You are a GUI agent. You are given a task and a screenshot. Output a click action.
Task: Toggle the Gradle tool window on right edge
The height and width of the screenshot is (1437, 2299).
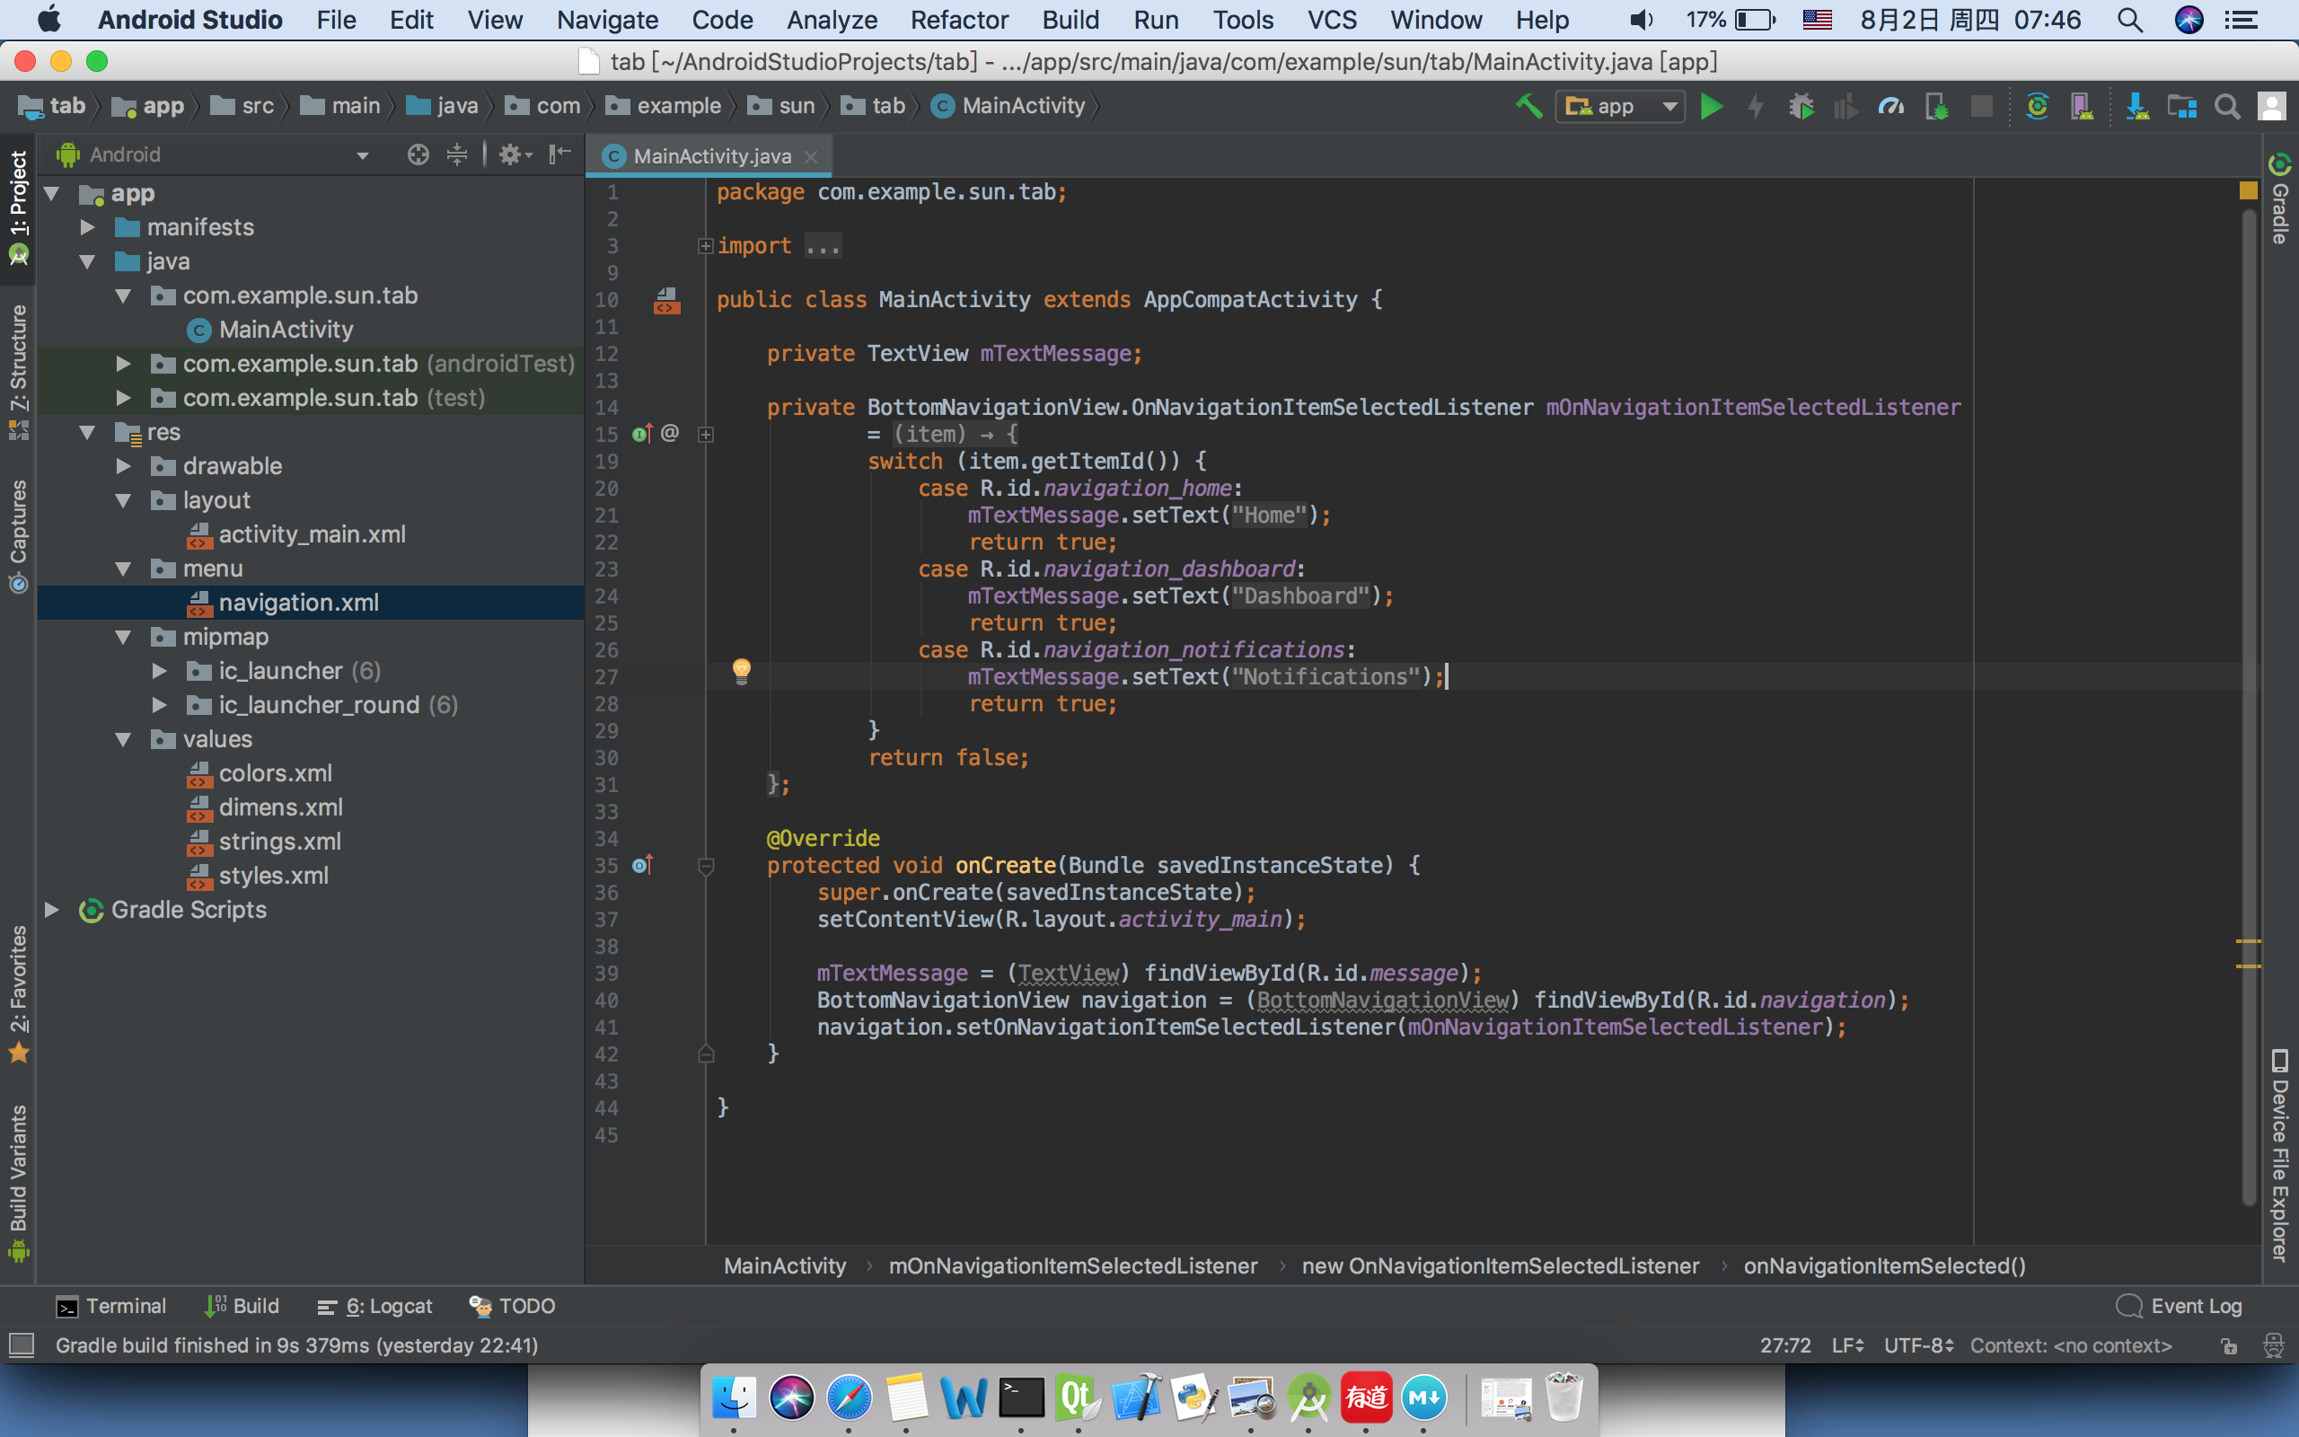(2280, 198)
